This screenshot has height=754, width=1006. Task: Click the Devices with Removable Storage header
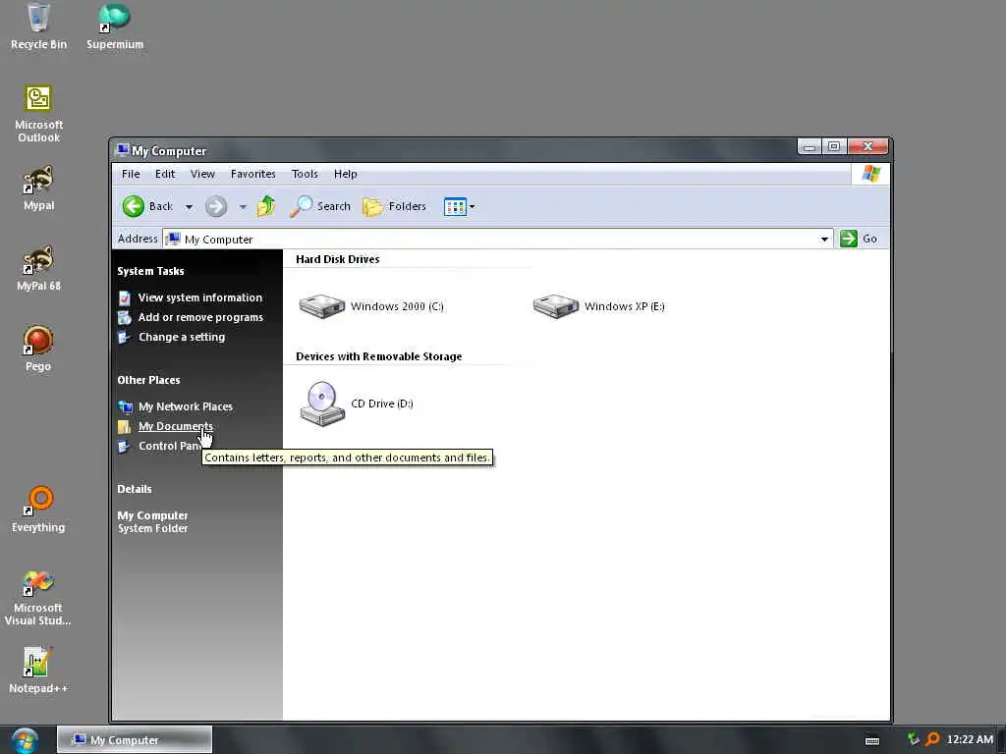pyautogui.click(x=378, y=356)
